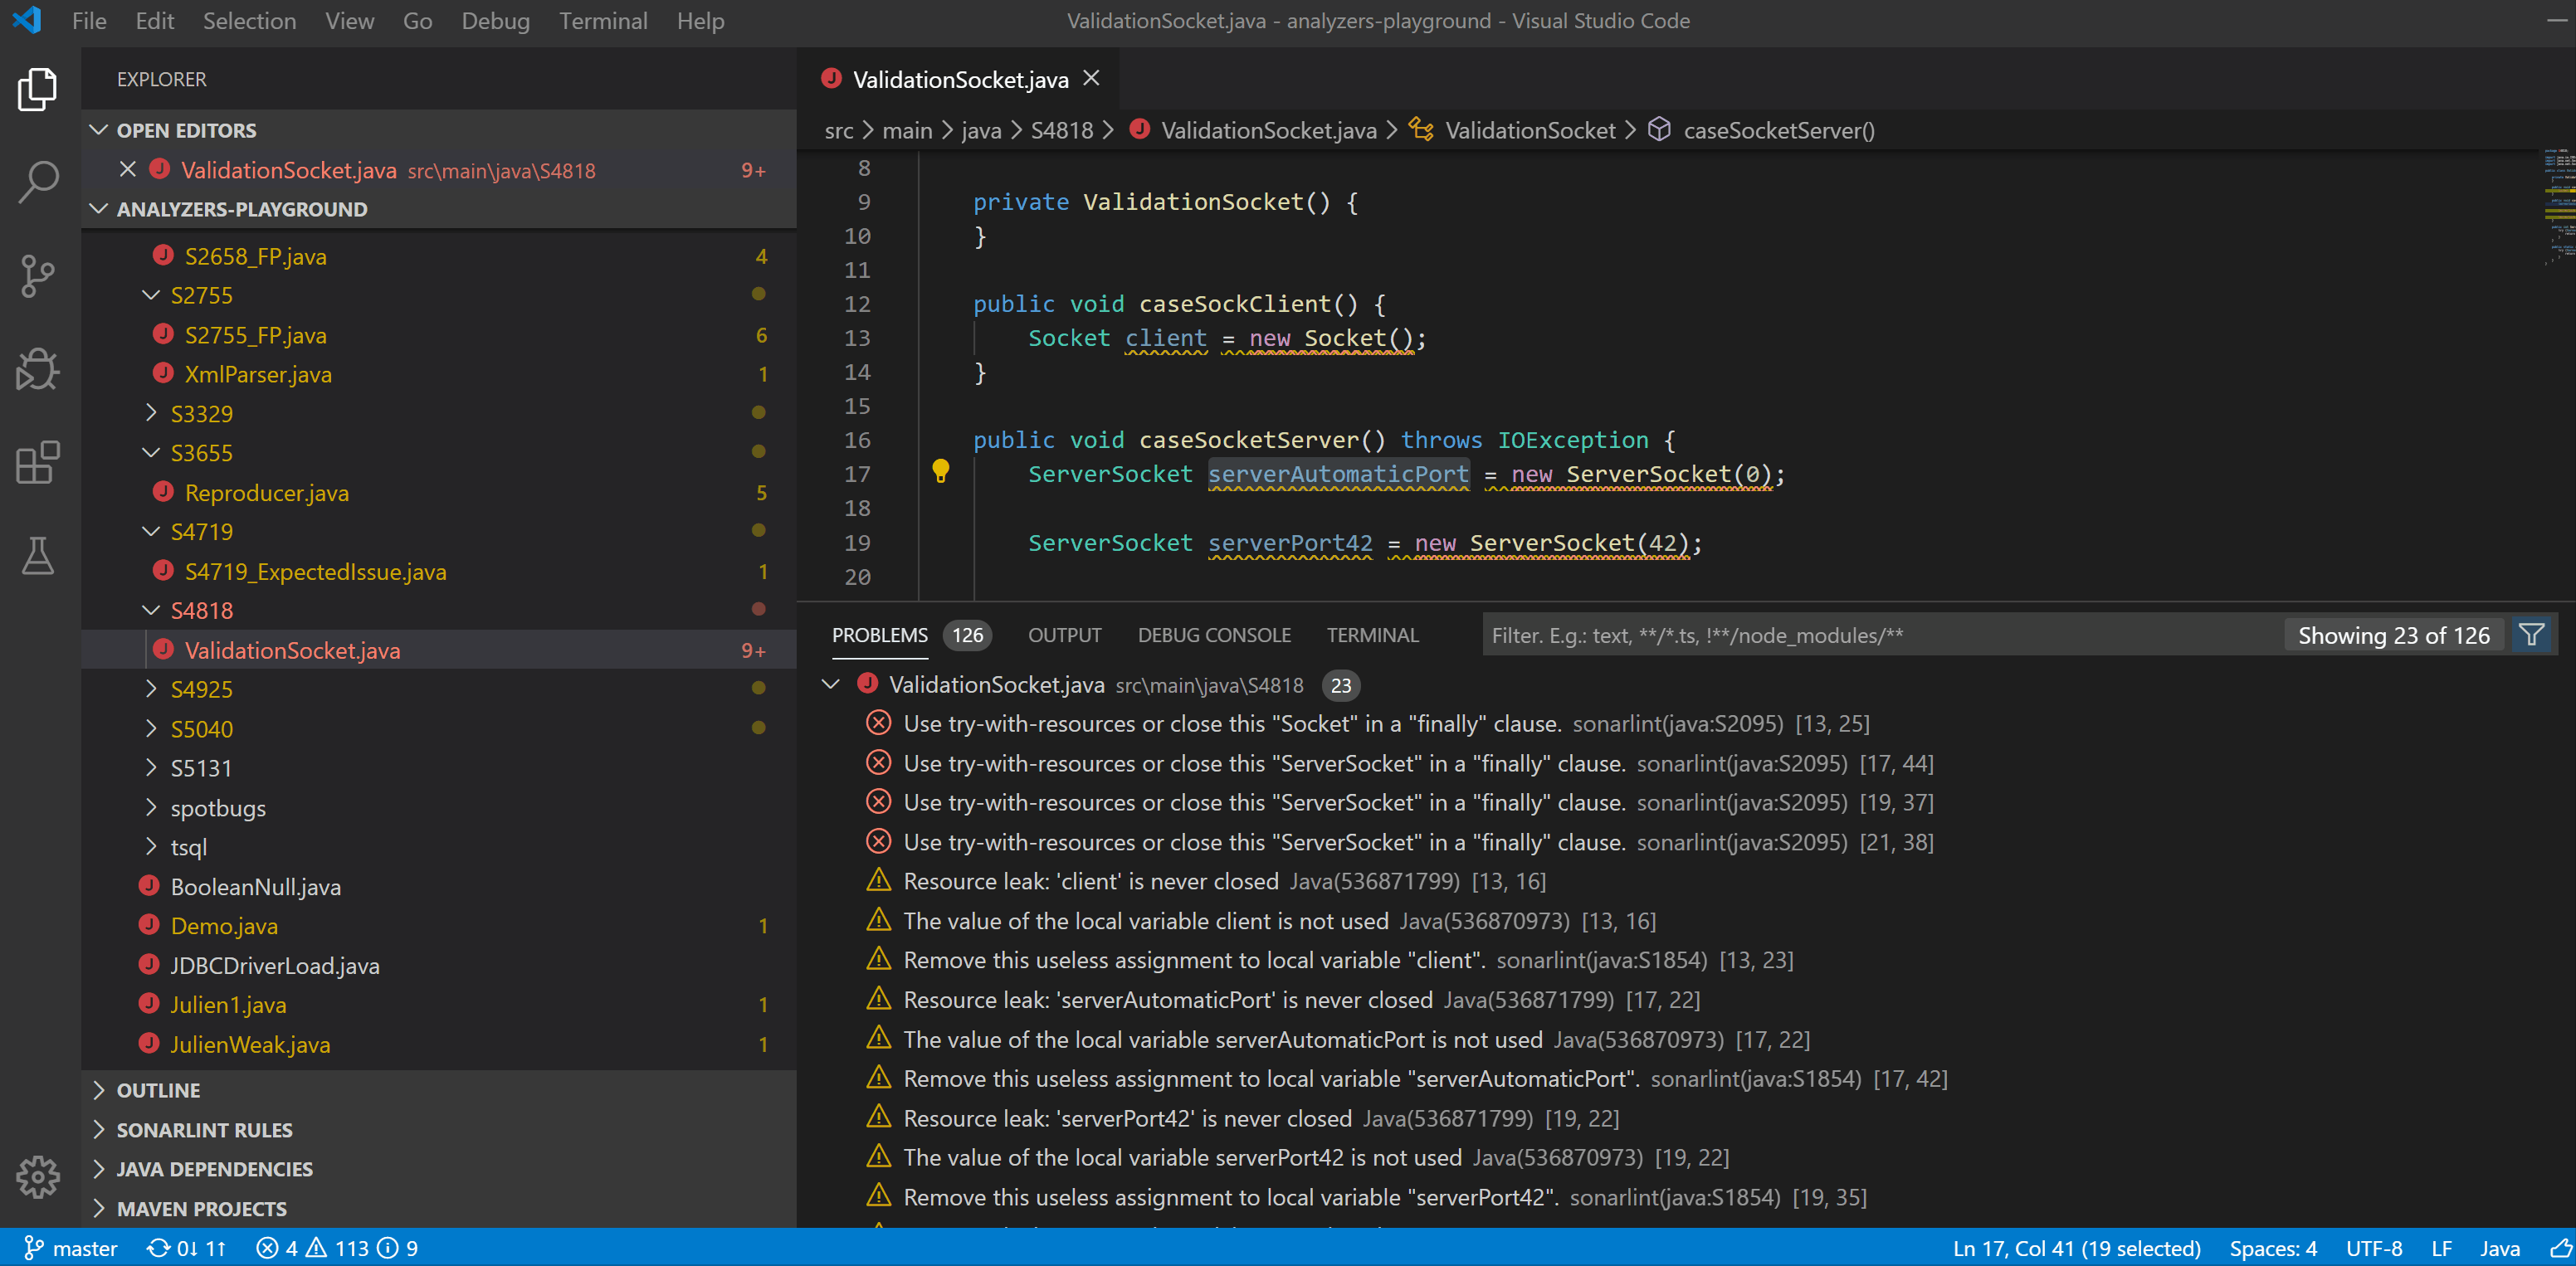
Task: Select the Search icon in the activity bar
Action: tap(37, 181)
